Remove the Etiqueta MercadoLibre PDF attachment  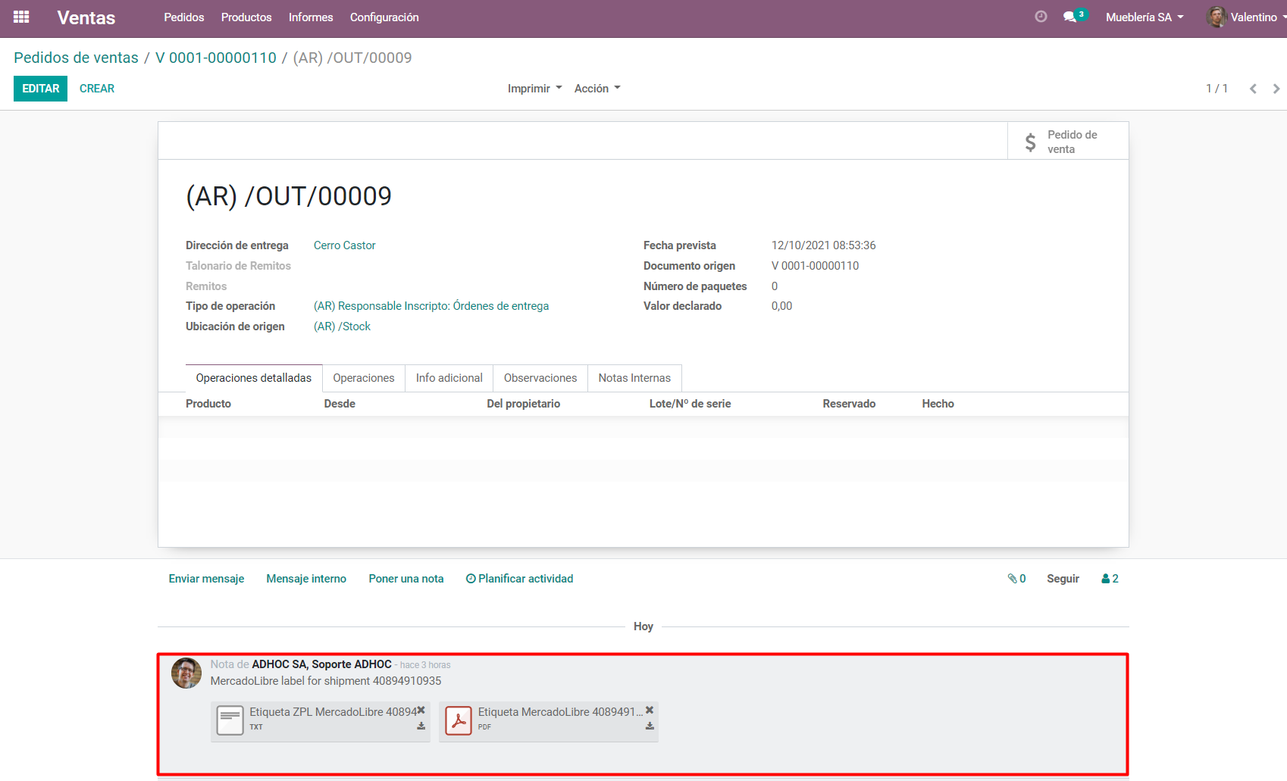[x=650, y=711]
